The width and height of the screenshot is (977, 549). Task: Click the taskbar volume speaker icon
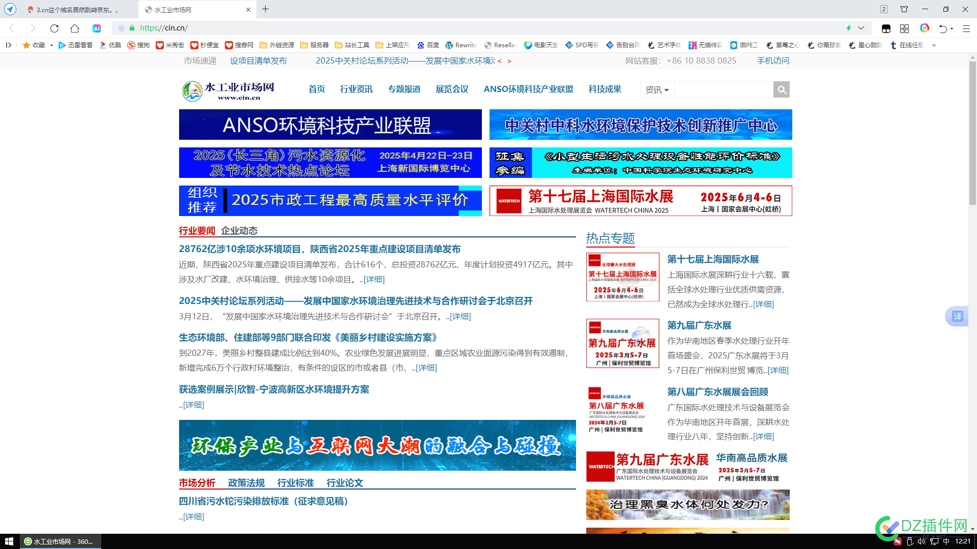coord(921,541)
